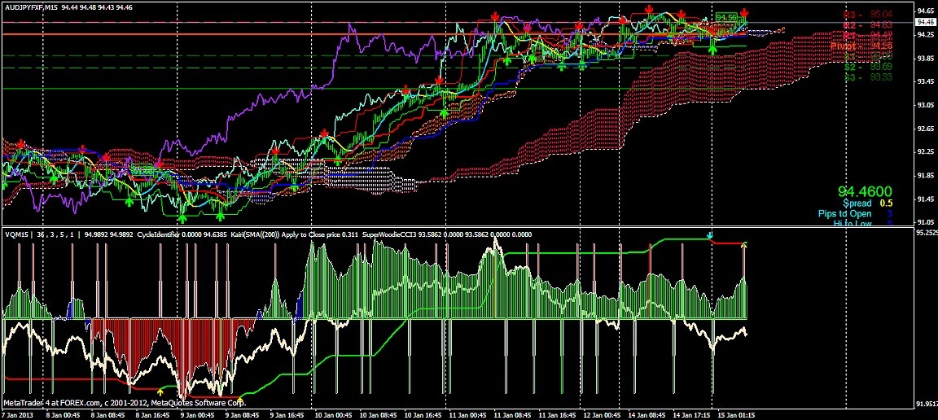This screenshot has height=420, width=938.
Task: Click the red sell arrow right of the 94.56 label
Action: point(744,14)
